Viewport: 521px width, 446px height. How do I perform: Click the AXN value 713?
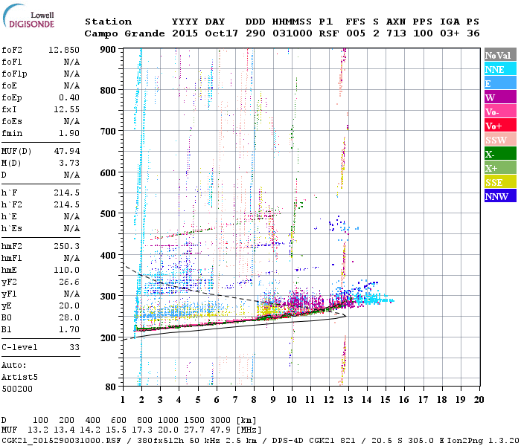tap(396, 33)
